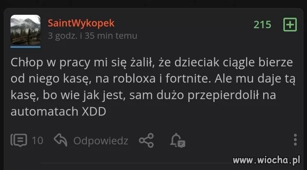This screenshot has height=170, width=307.
Task: Open the three-dot more options menu
Action: (x=295, y=140)
